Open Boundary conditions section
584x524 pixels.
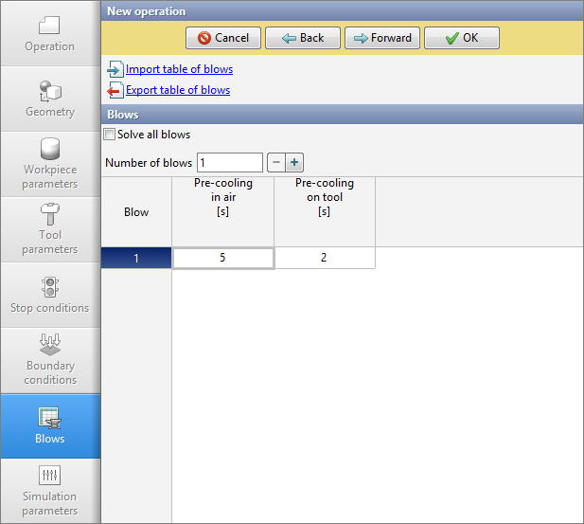pos(49,360)
